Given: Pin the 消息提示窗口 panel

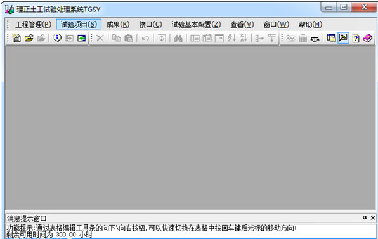Looking at the screenshot, I should [365, 218].
